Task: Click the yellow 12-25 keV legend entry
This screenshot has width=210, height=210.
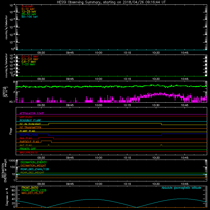Action: pos(29,12)
